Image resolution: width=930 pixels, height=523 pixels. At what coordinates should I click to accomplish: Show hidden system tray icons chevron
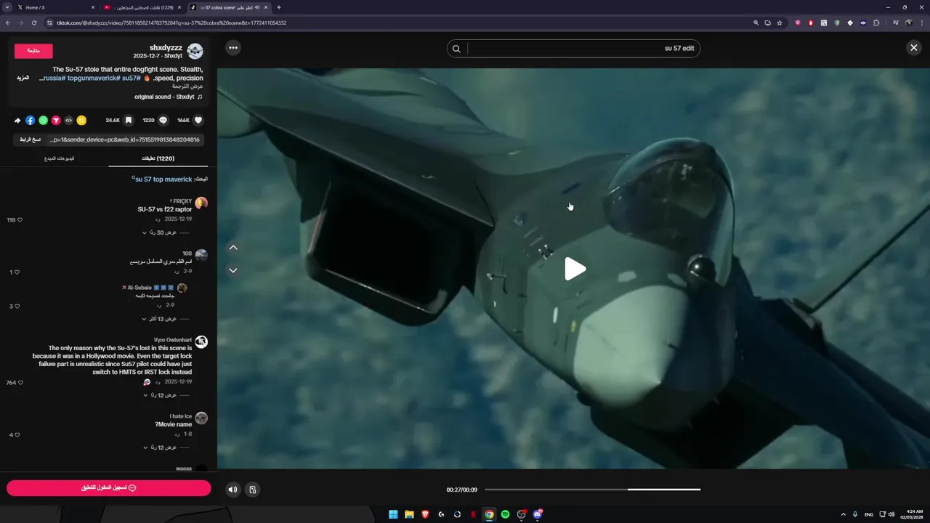844,514
